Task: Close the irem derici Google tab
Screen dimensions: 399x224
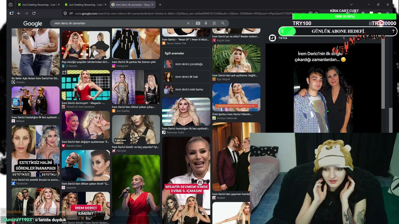Action: tap(153, 5)
